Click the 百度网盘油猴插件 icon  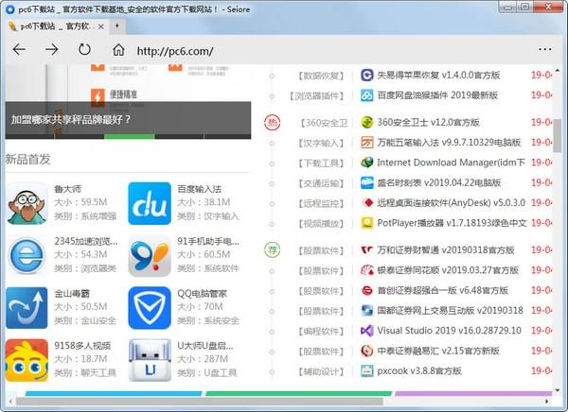(367, 95)
